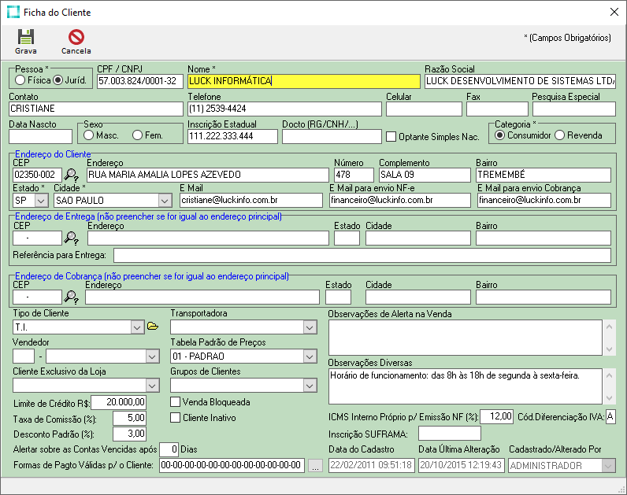Open the Formas de Pagto ellipsis button
The height and width of the screenshot is (495, 627).
click(x=315, y=466)
